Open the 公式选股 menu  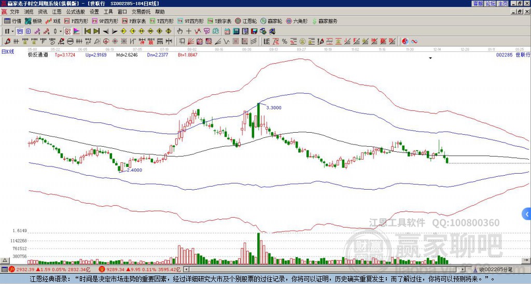pos(76,12)
